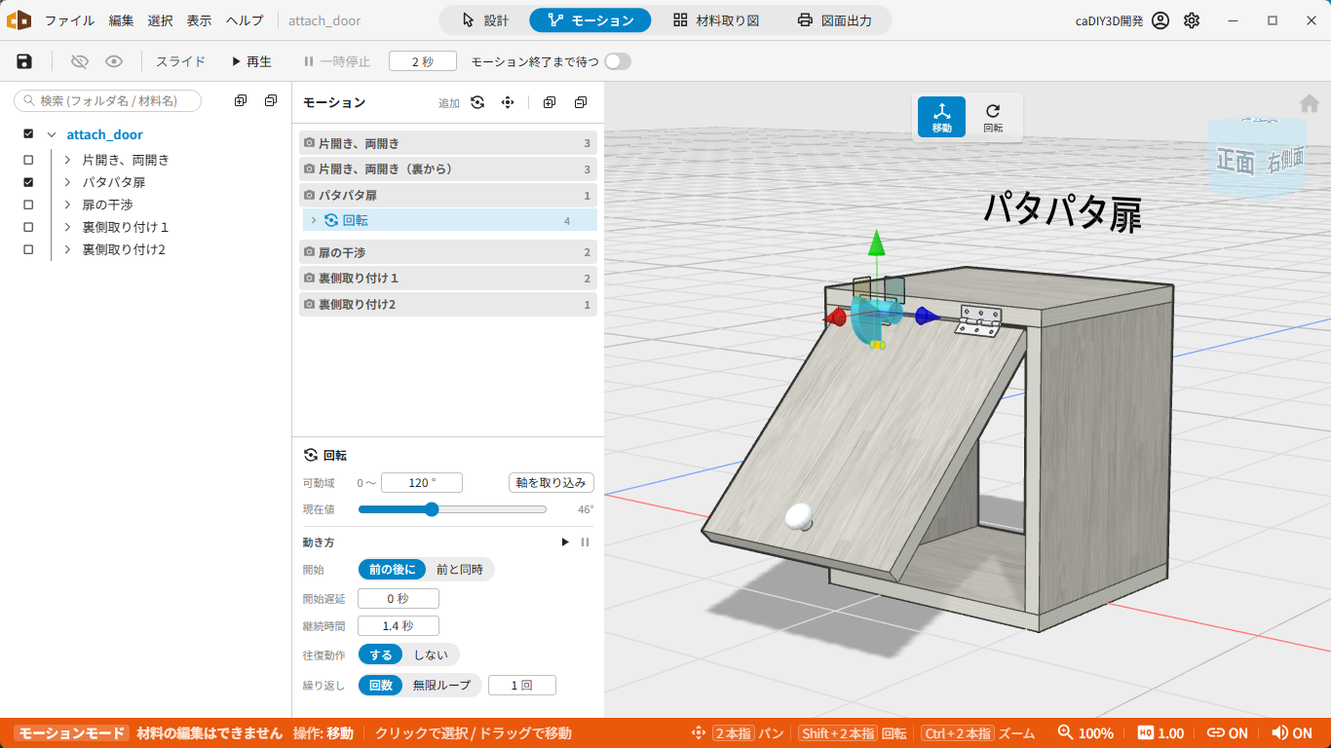Viewport: 1331px width, 748px height.
Task: Expand the 裏側取り付け１ tree folder
Action: [68, 227]
